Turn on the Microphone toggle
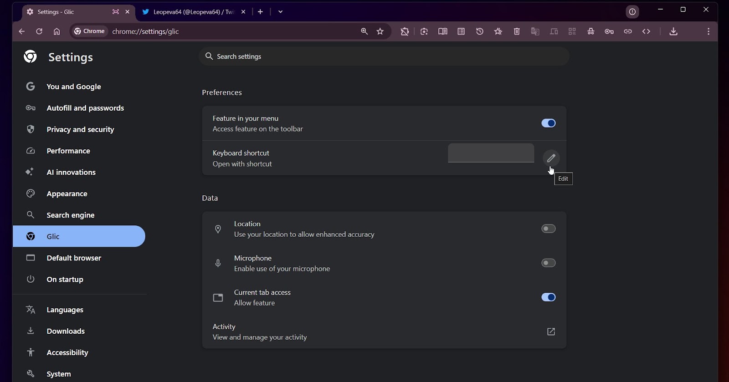 click(x=548, y=263)
